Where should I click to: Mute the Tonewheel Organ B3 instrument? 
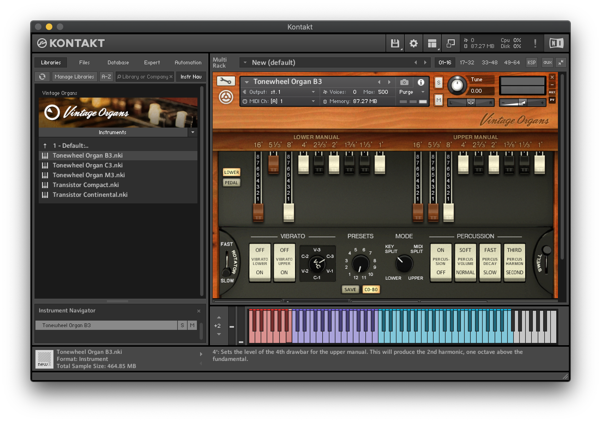coord(438,100)
